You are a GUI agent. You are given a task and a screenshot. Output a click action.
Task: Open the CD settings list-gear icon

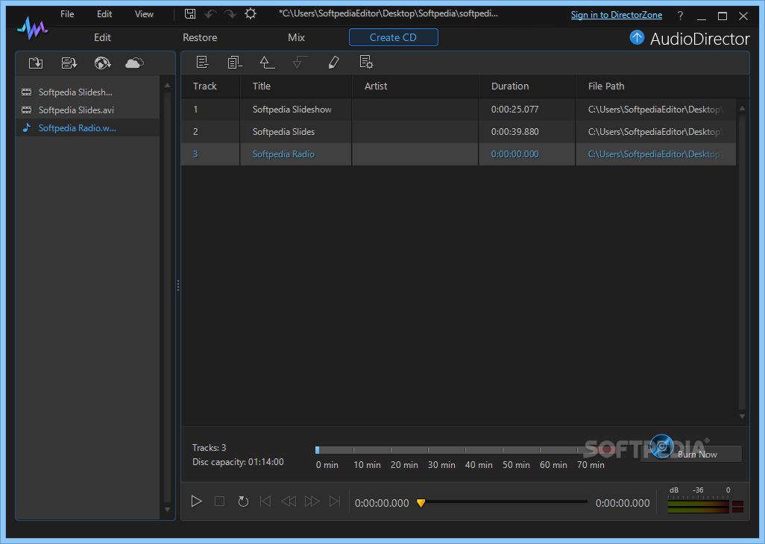click(x=366, y=62)
